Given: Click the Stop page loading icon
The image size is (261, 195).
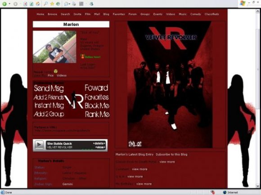Looking at the screenshot, I should [25, 4].
